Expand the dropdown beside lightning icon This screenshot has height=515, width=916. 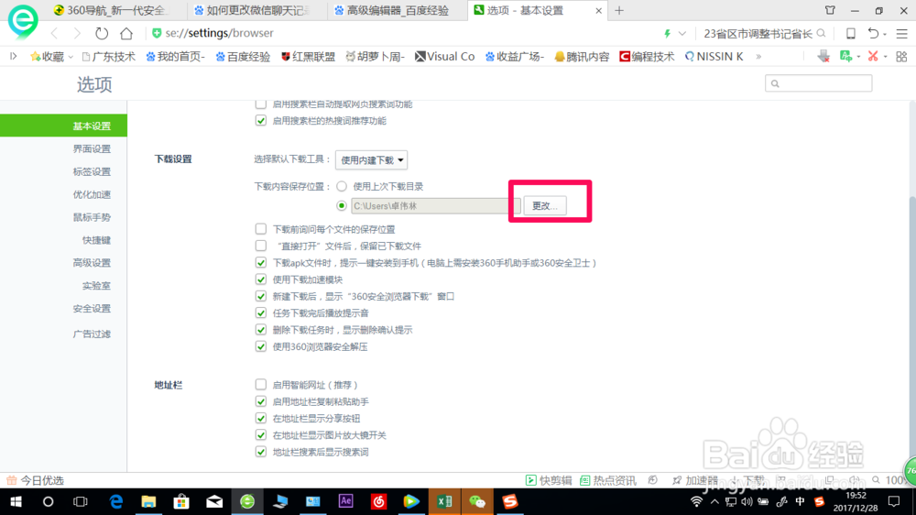coord(682,33)
